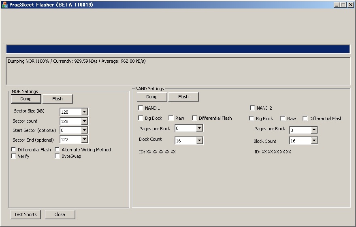The image size is (356, 227).
Task: Expand NAND 1 Block Count dropdown
Action: point(200,140)
